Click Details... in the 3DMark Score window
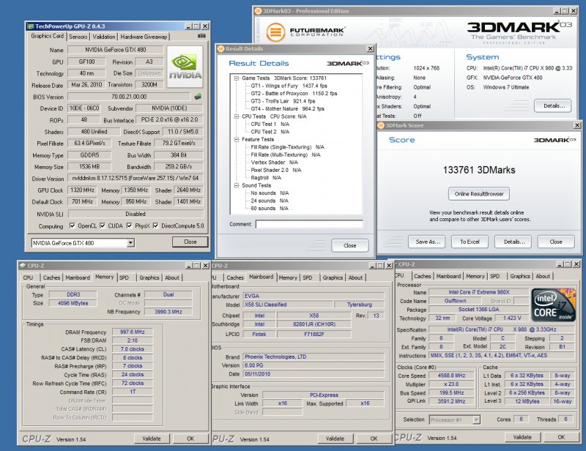 point(514,242)
